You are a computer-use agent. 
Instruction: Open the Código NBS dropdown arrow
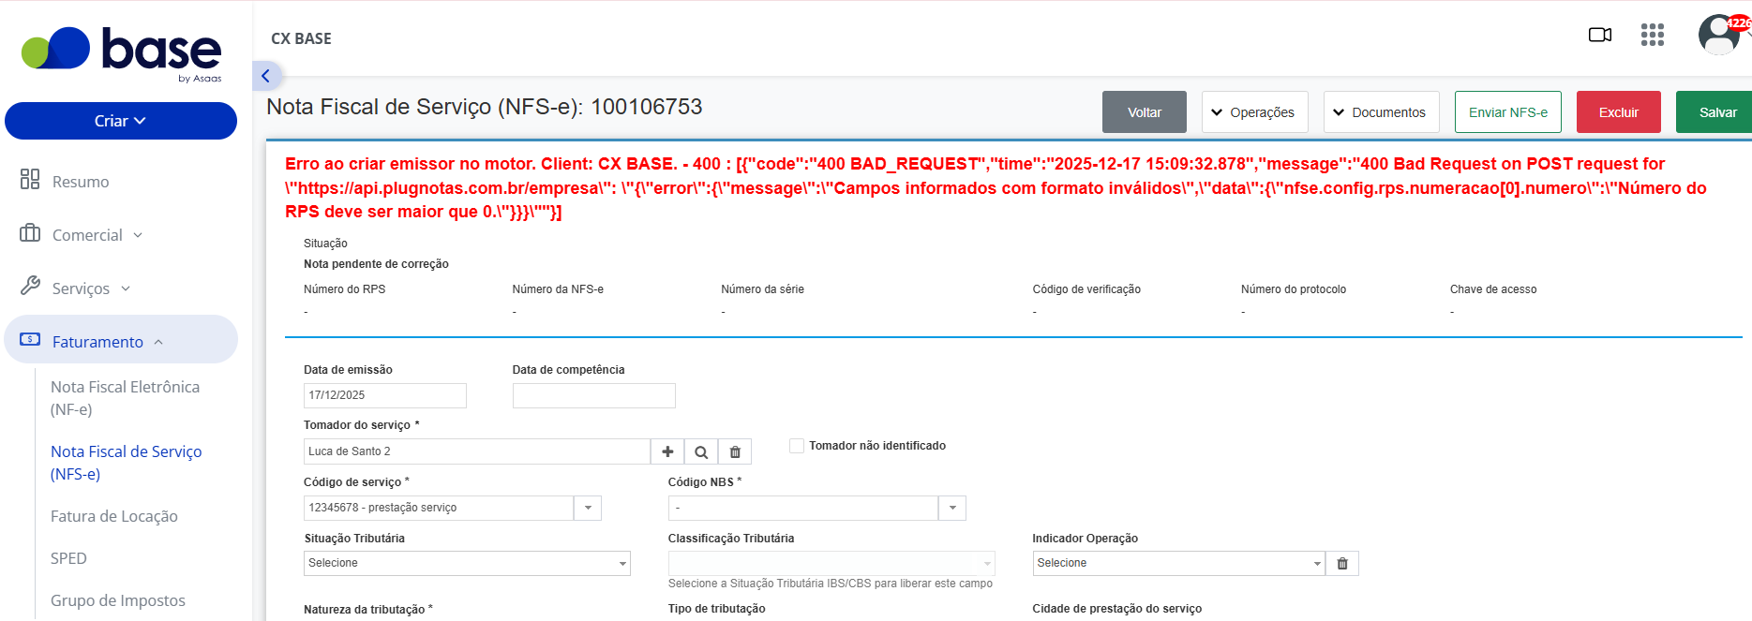tap(952, 508)
